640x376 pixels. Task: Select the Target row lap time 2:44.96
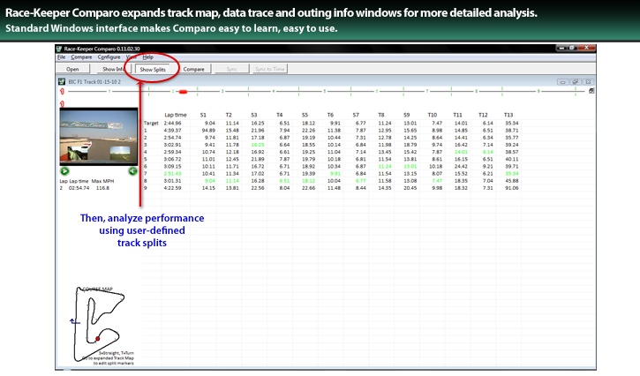click(x=175, y=124)
